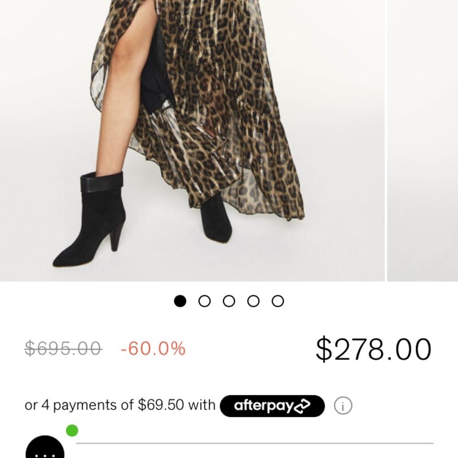The image size is (458, 458).
Task: Tap the rear boot behind the skirt
Action: tap(216, 219)
